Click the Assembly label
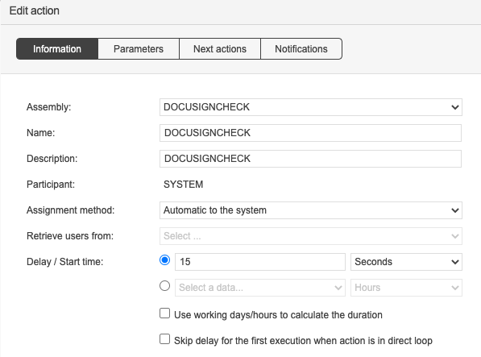 (x=49, y=107)
